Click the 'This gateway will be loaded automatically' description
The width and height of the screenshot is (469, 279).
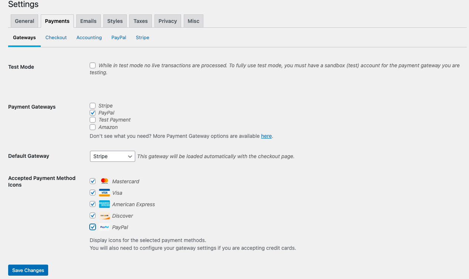coord(216,156)
